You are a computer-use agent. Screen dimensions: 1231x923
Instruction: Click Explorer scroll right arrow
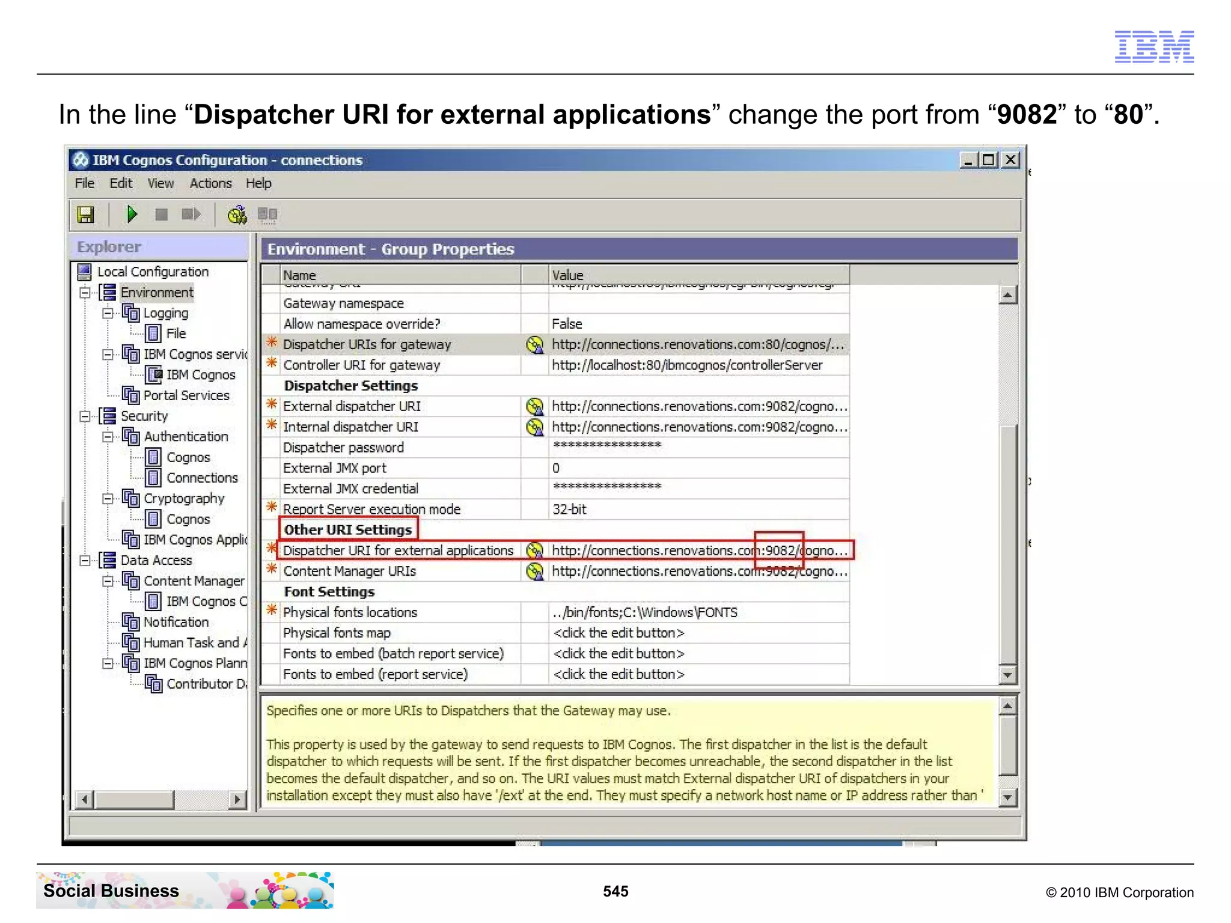point(238,799)
